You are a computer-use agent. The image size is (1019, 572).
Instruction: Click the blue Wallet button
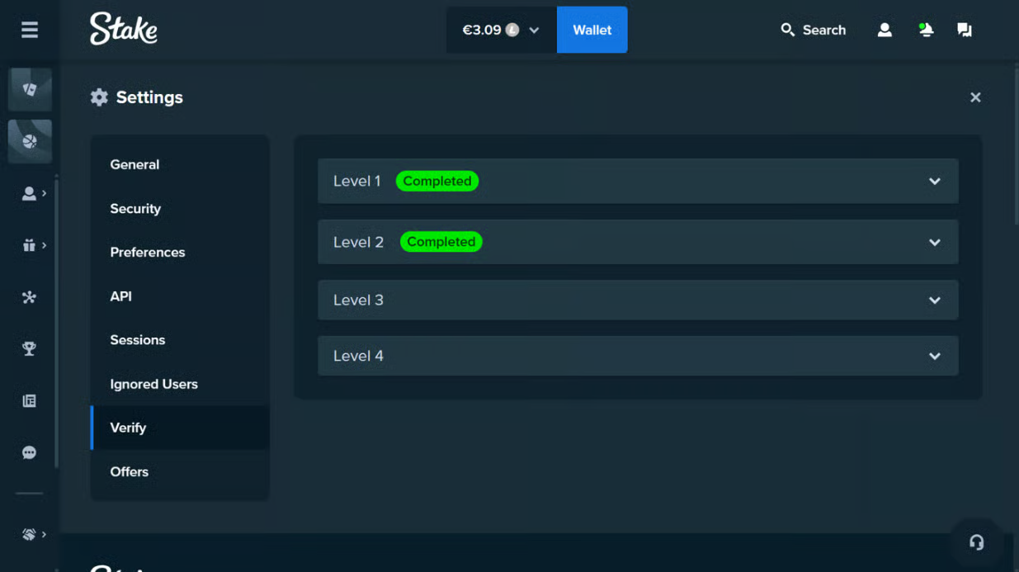click(x=592, y=30)
